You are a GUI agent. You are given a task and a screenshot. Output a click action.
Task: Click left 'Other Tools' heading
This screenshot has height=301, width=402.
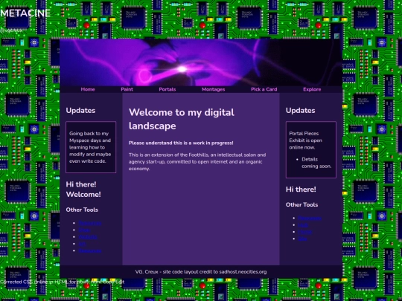82,210
